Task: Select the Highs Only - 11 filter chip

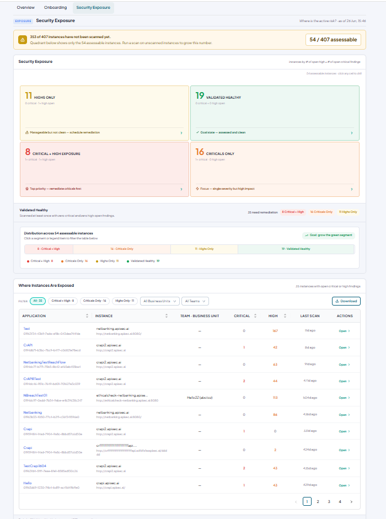Action: pos(125,301)
